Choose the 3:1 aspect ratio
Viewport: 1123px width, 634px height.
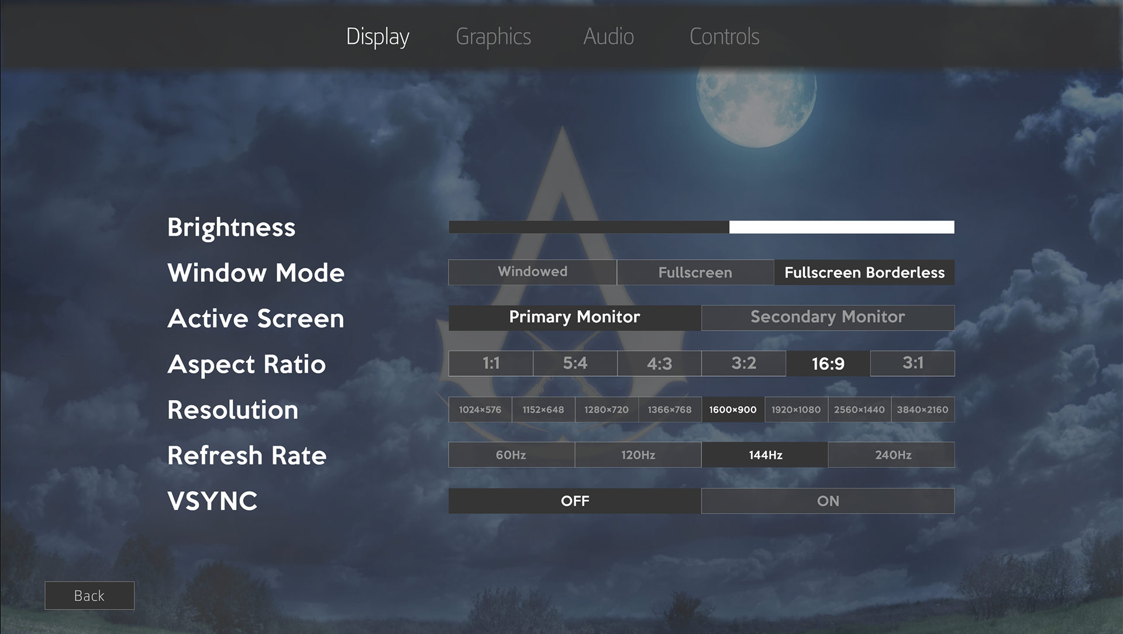912,363
